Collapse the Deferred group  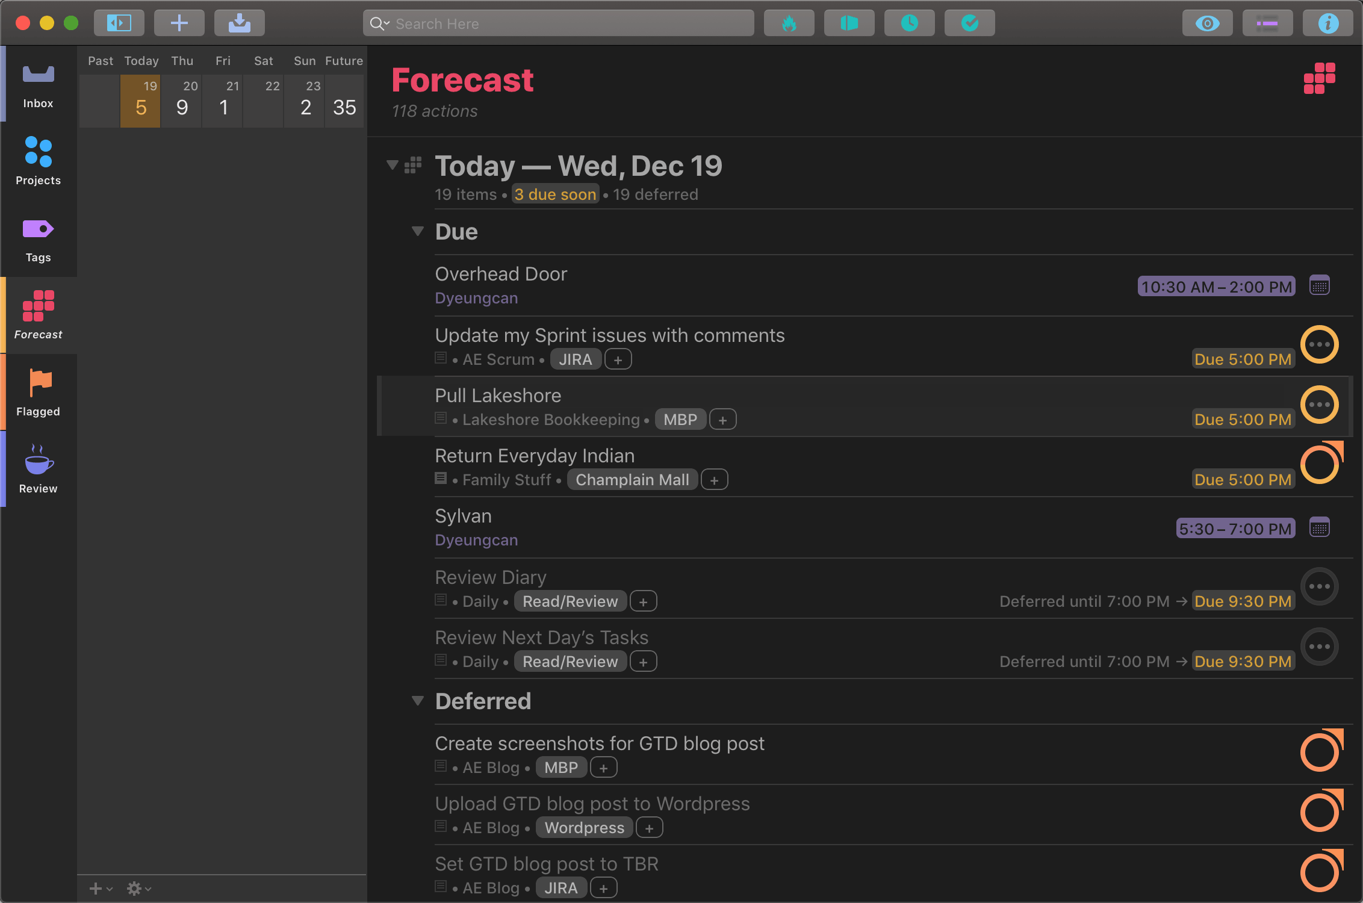point(418,701)
